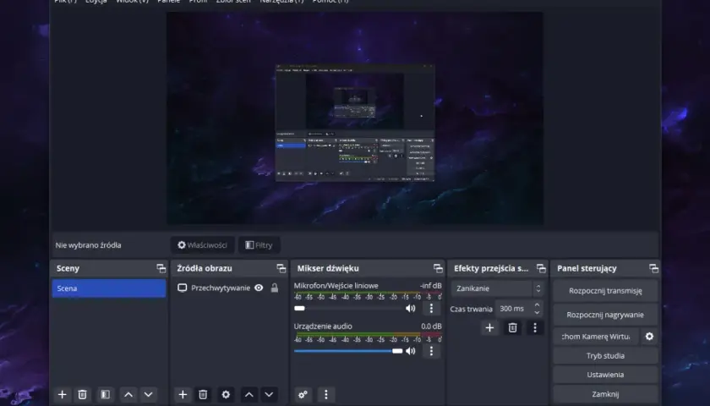The image size is (710, 406).
Task: Open Właściwości for the source
Action: pyautogui.click(x=202, y=245)
